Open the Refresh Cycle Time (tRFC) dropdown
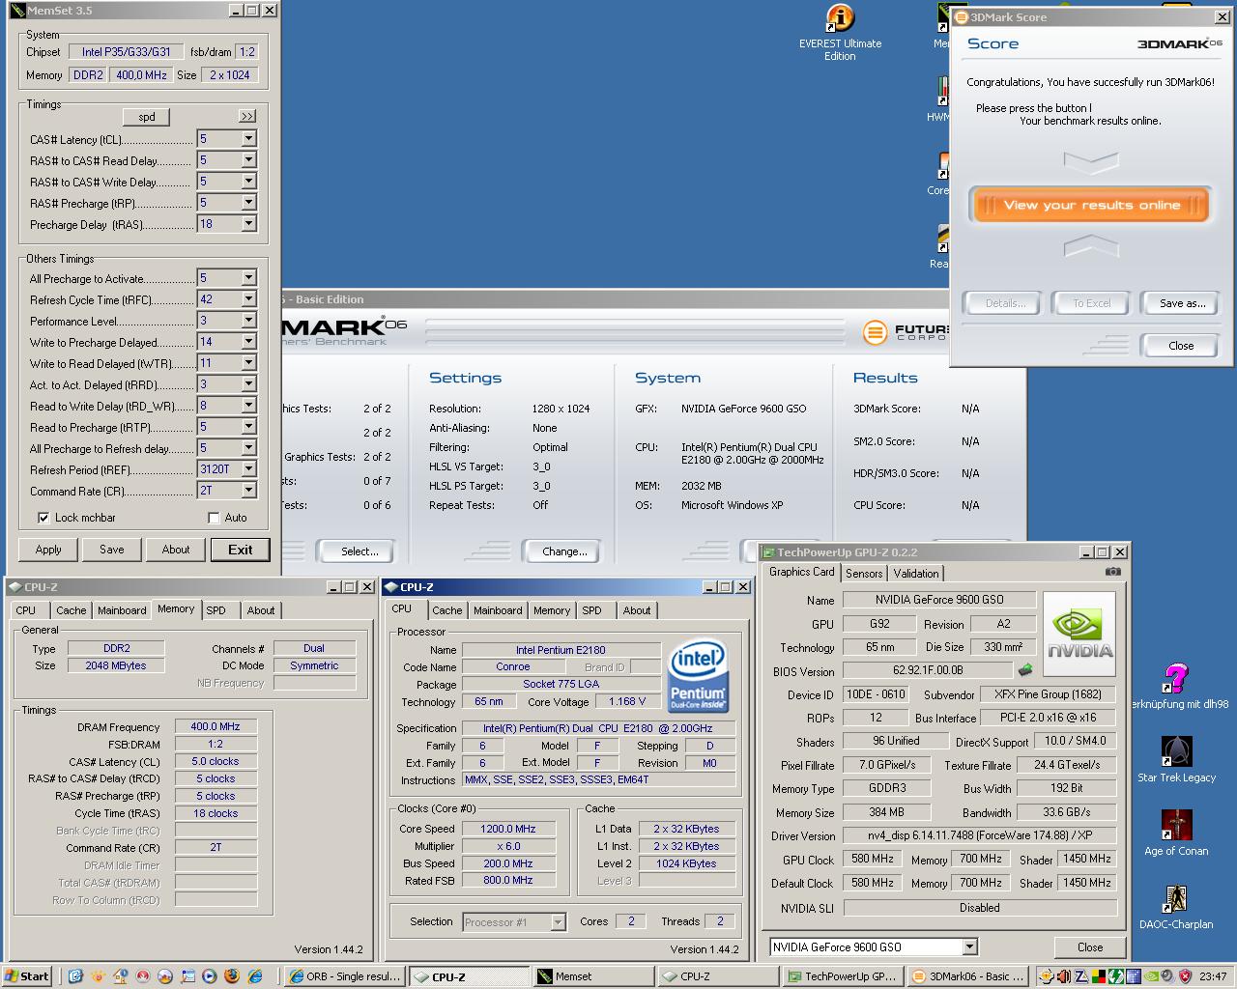The width and height of the screenshot is (1237, 989). tap(248, 299)
